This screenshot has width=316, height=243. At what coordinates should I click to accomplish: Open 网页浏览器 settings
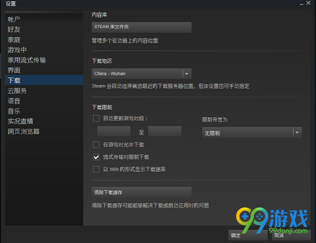[x=44, y=132]
